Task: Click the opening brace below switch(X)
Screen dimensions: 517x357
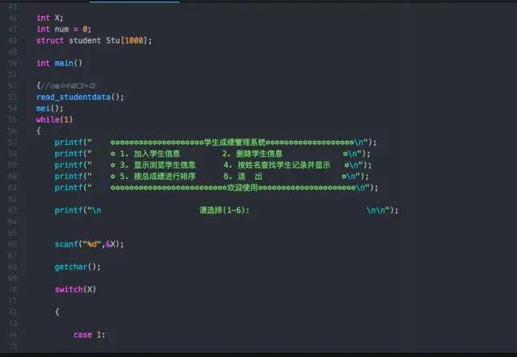Action: (x=57, y=312)
